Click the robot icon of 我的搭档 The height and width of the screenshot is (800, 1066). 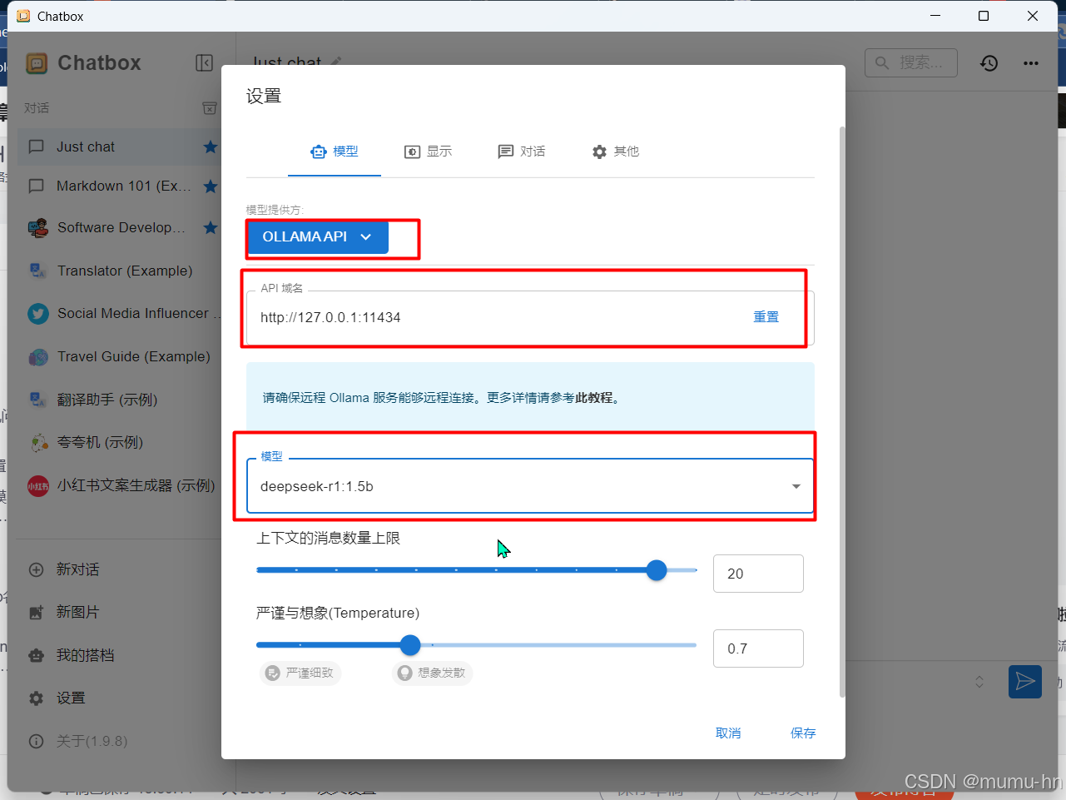coord(36,655)
